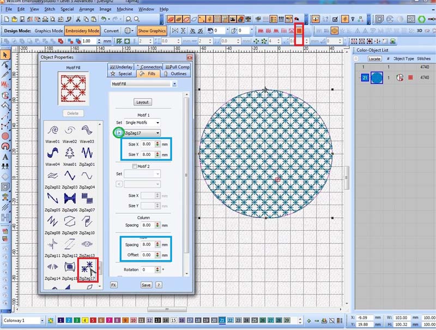Click the FX button in Object Properties
This screenshot has width=436, height=330.
pyautogui.click(x=113, y=285)
